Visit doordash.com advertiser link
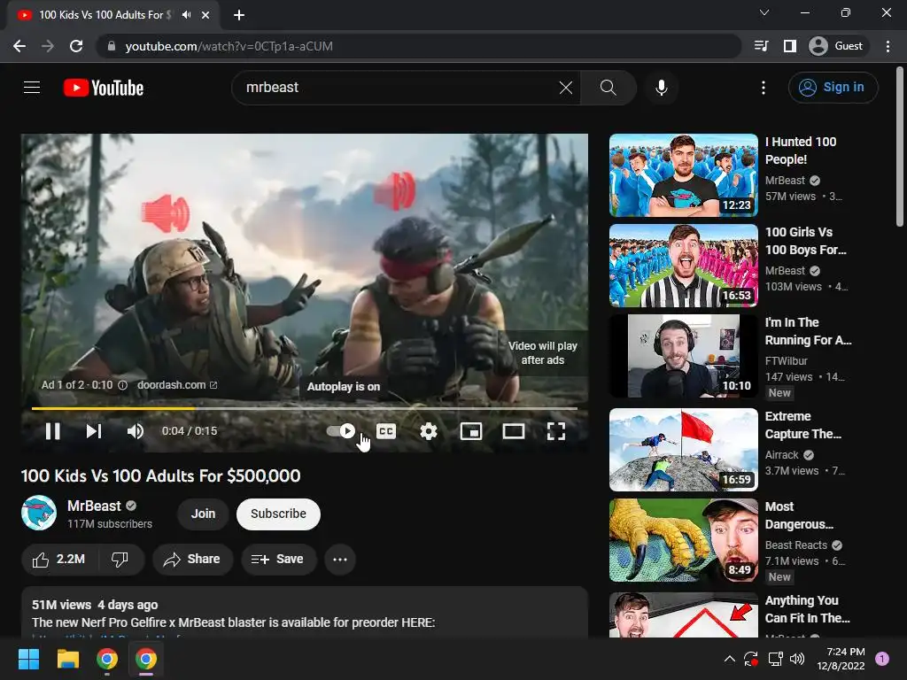The image size is (907, 680). point(177,385)
